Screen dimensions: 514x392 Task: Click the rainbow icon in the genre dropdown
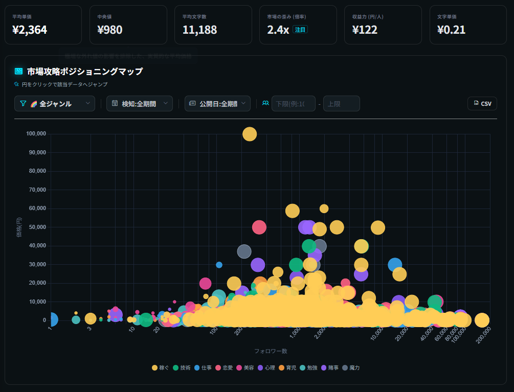[34, 104]
